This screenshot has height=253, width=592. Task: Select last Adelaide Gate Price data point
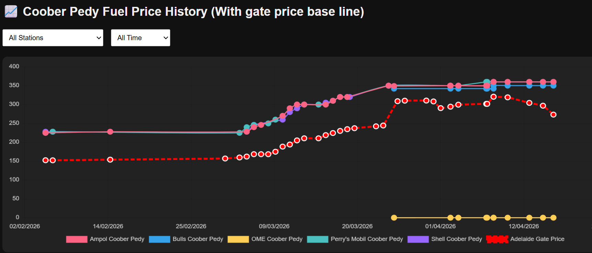(553, 115)
